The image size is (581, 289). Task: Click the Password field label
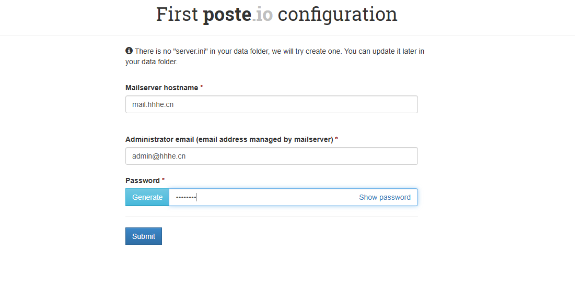click(x=143, y=180)
